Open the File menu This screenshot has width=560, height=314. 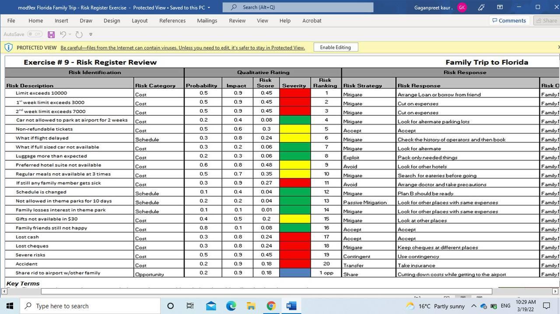11,21
